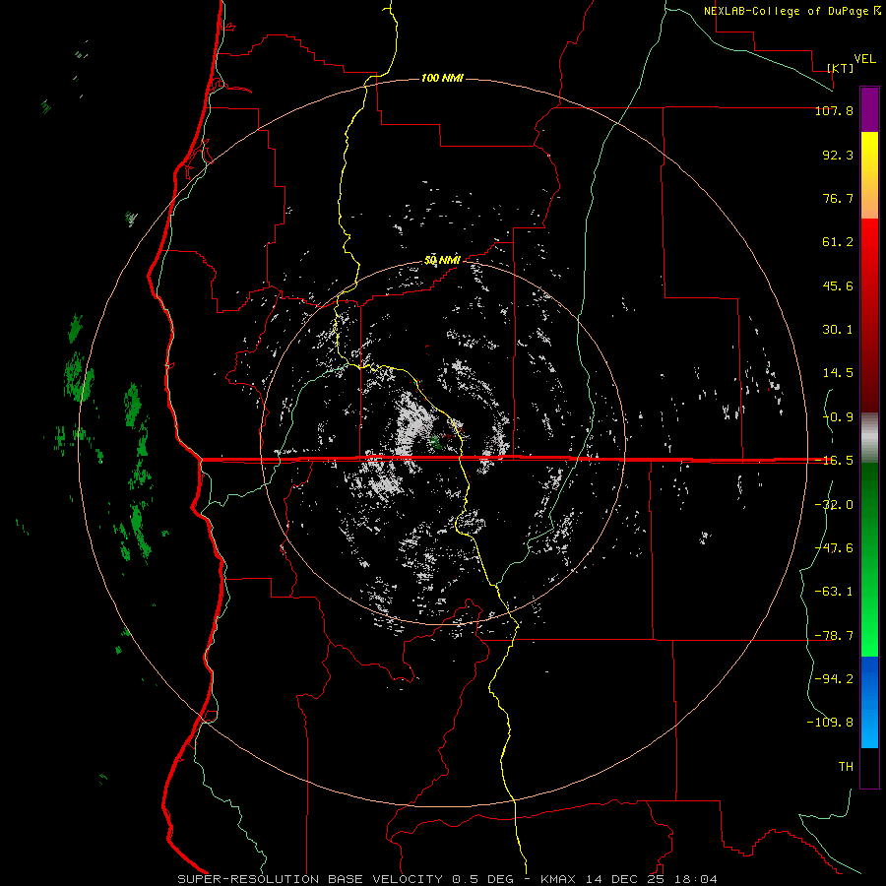The height and width of the screenshot is (886, 886).
Task: Pick the gray segment of the color bar
Action: [x=869, y=438]
